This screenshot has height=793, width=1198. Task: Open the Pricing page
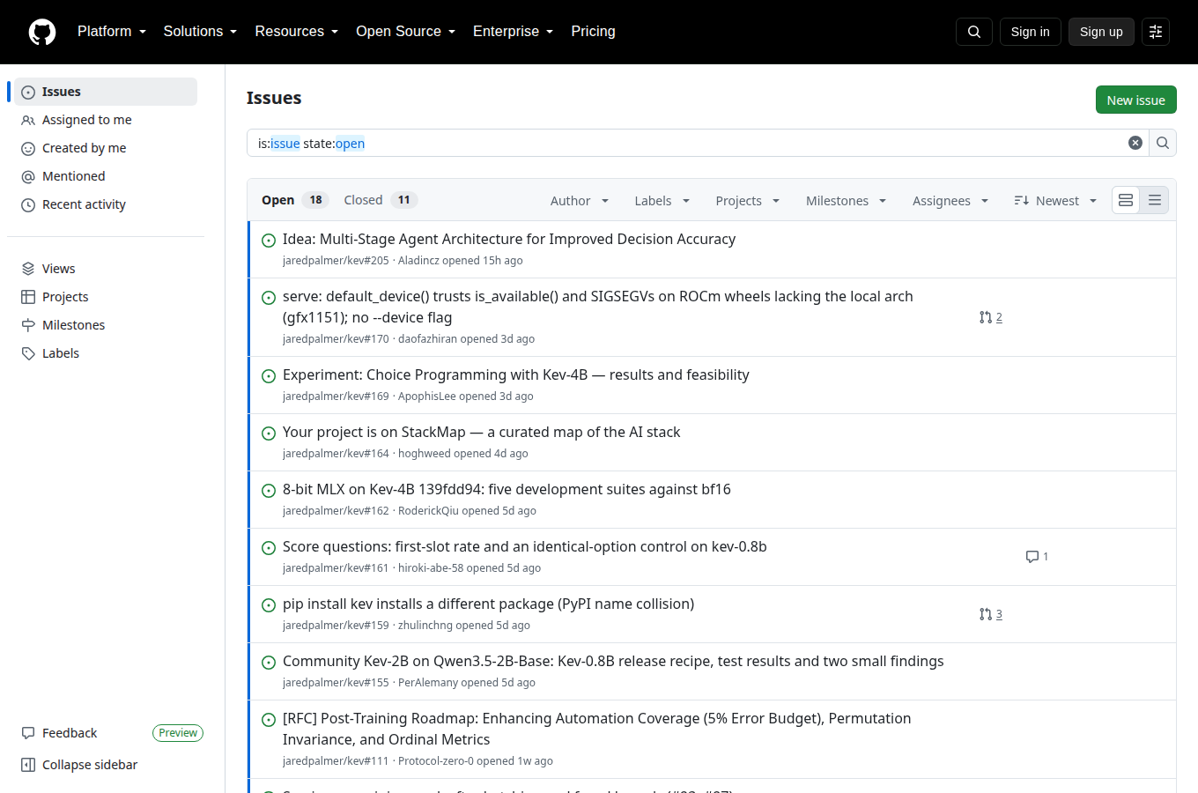[x=593, y=32]
